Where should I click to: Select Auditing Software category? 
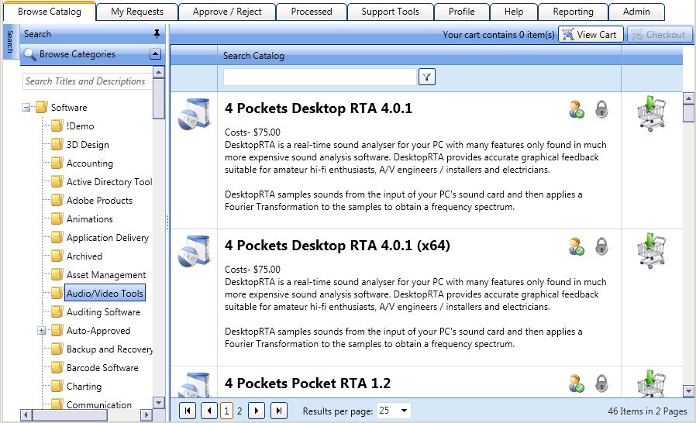click(103, 312)
